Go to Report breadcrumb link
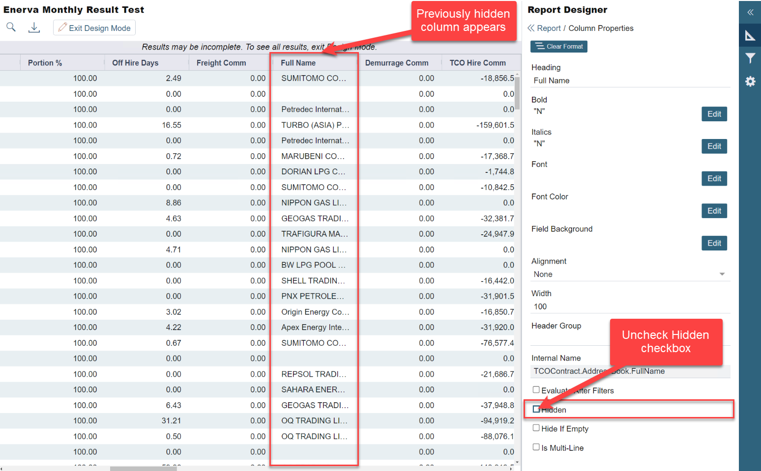The height and width of the screenshot is (471, 761). pos(549,28)
